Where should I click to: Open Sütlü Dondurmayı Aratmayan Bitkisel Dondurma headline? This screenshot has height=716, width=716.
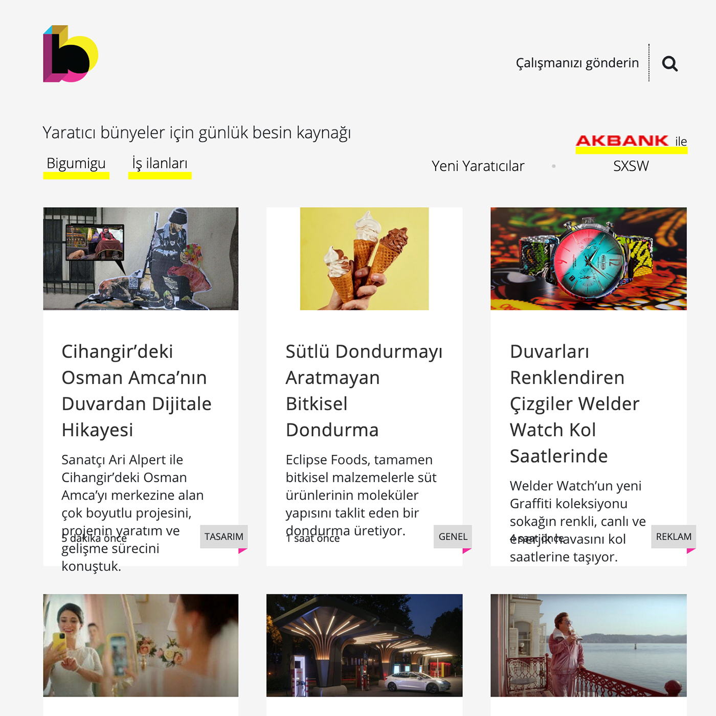tap(364, 391)
